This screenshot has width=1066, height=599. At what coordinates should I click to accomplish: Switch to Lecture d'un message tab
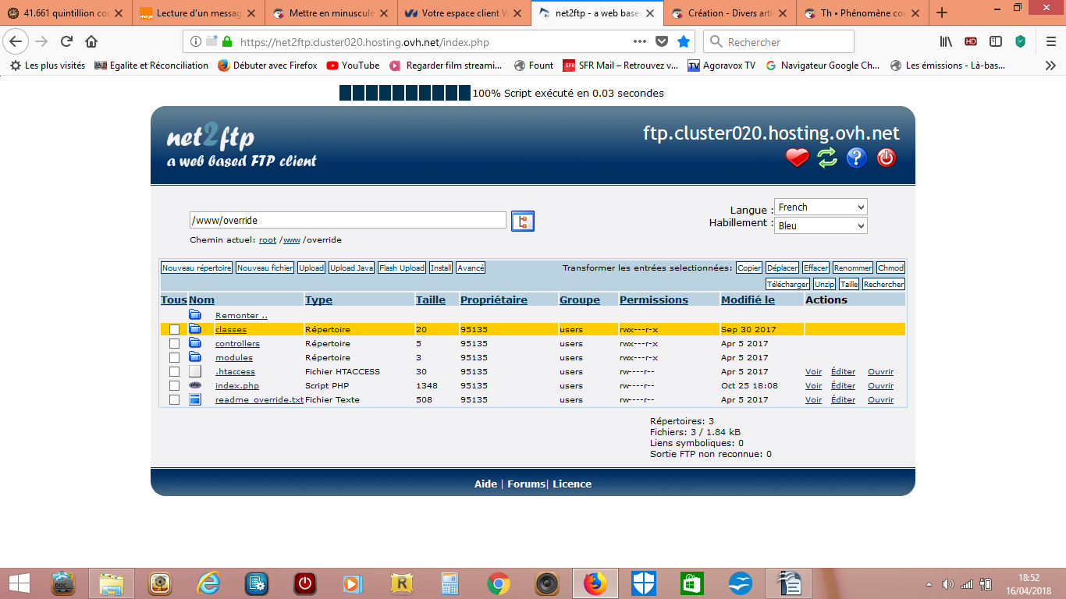tap(199, 12)
